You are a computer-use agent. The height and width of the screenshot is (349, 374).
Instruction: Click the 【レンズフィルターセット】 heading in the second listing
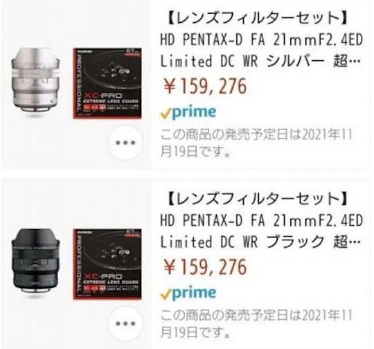pos(257,199)
